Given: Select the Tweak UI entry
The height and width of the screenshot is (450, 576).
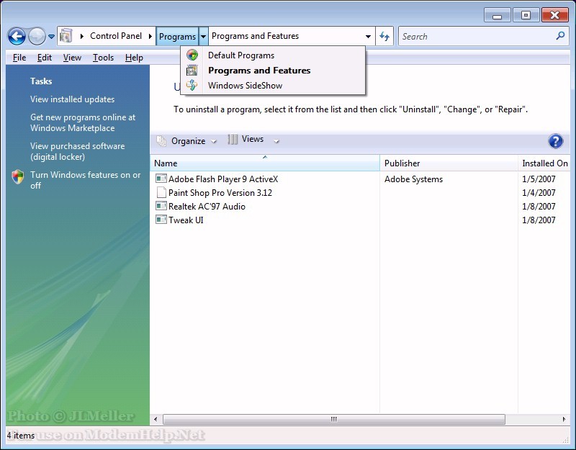Looking at the screenshot, I should (186, 220).
